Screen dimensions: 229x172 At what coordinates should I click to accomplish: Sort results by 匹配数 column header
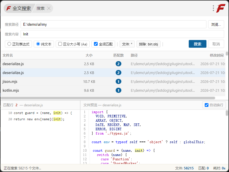(118, 55)
